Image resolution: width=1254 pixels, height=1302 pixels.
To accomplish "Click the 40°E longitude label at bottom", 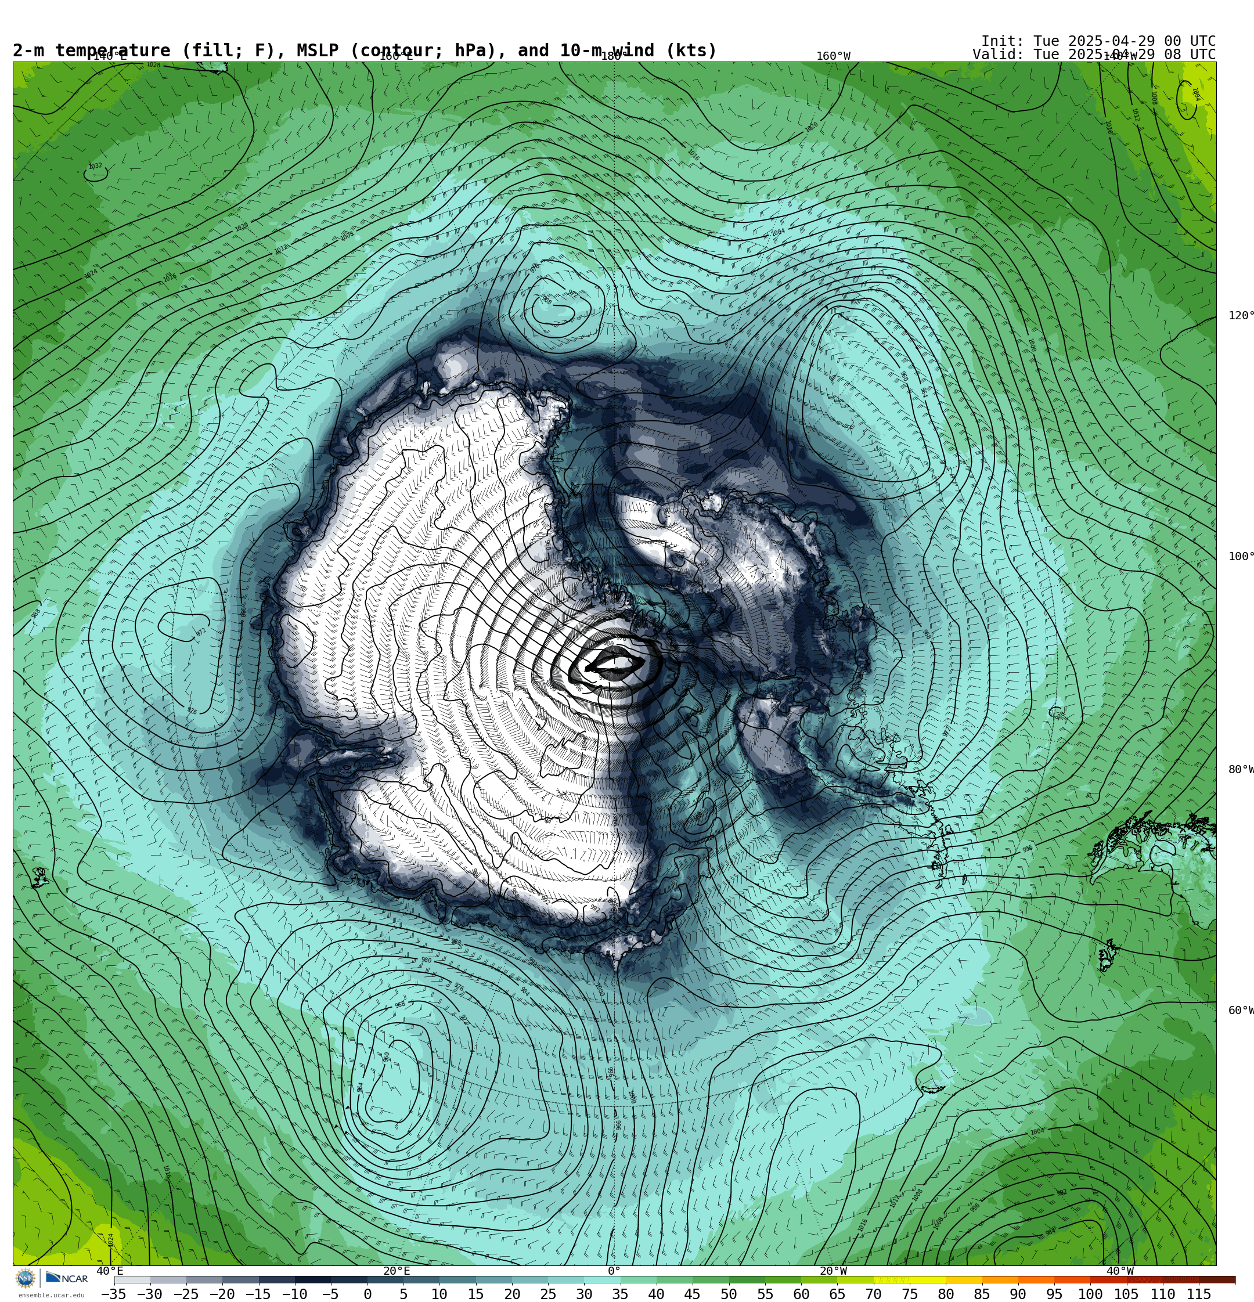I will [110, 1271].
